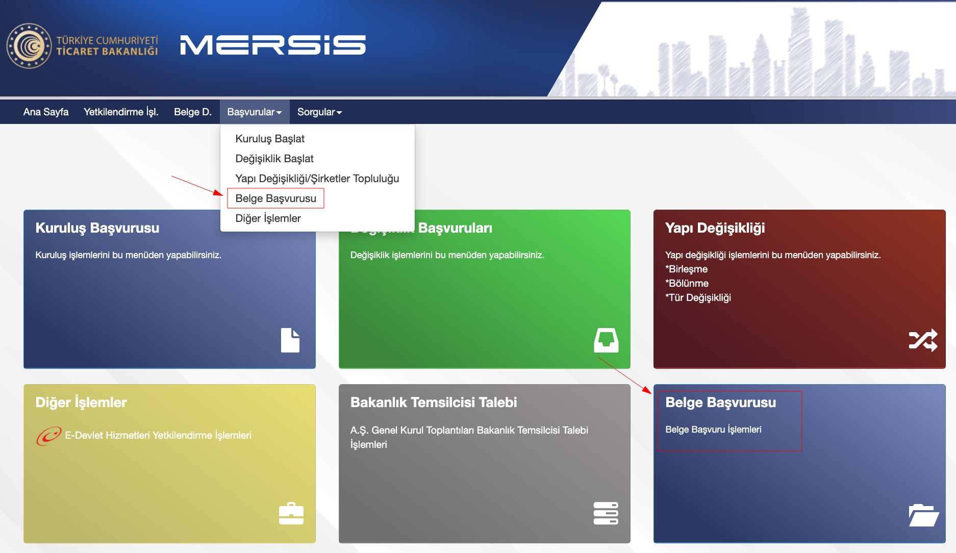Click the Türkiye Cumhuriyeti Ticaret Bakanlığı header text
This screenshot has width=956, height=553.
coord(107,46)
